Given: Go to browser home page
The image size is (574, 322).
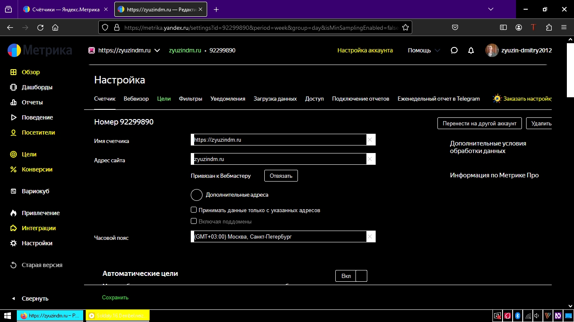Looking at the screenshot, I should click(55, 27).
